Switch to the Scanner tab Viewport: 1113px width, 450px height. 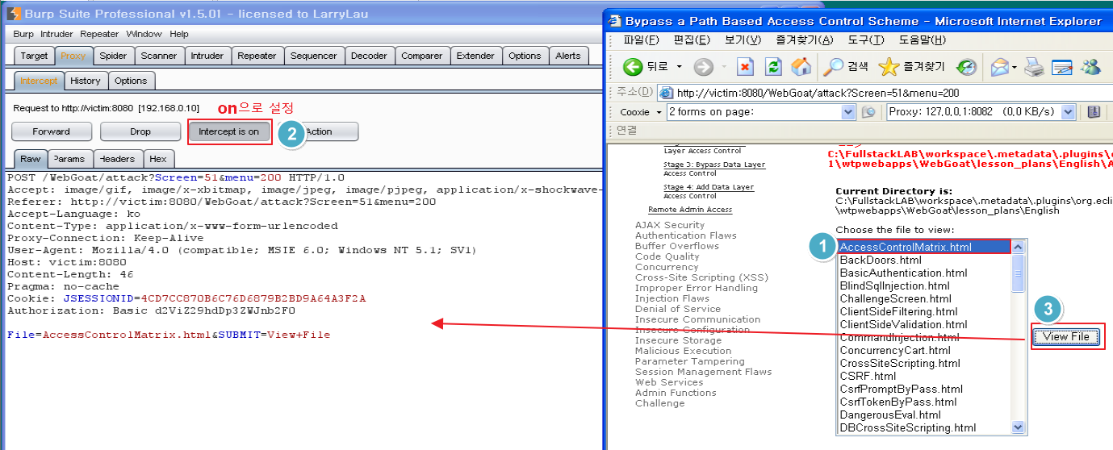(x=158, y=56)
